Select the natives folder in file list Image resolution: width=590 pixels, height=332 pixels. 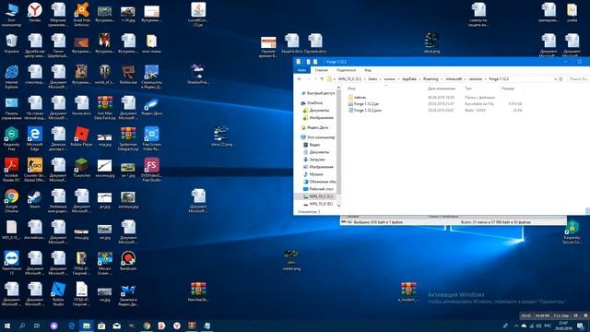tap(357, 97)
